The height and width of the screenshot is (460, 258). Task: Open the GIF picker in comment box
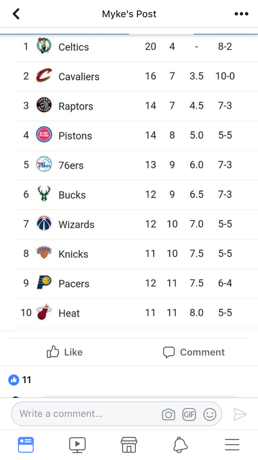click(189, 414)
